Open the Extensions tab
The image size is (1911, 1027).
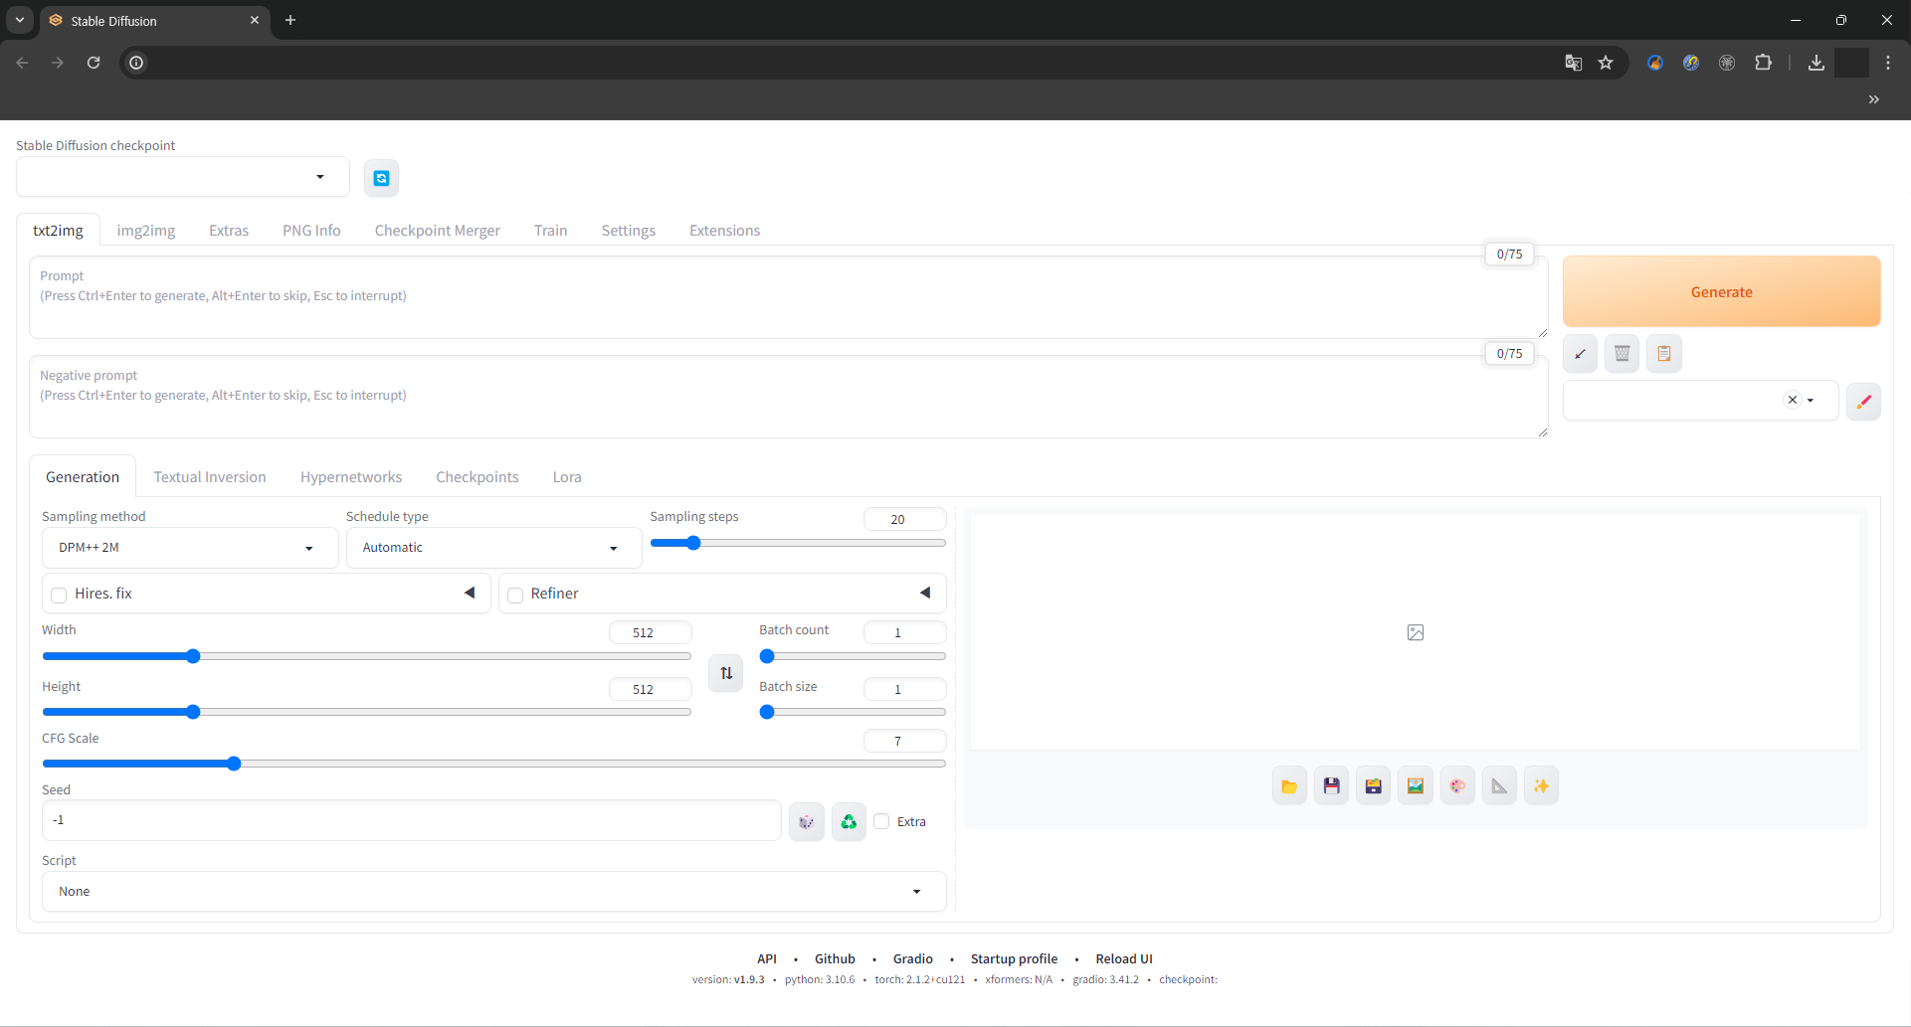tap(725, 231)
